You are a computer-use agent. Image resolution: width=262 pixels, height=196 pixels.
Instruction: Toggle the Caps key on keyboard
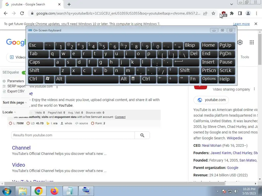pyautogui.click(x=41, y=63)
